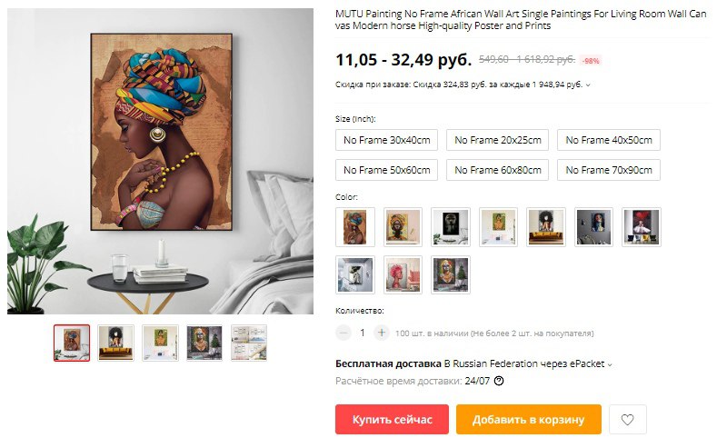
Task: Decrease quantity with minus button
Action: (343, 333)
